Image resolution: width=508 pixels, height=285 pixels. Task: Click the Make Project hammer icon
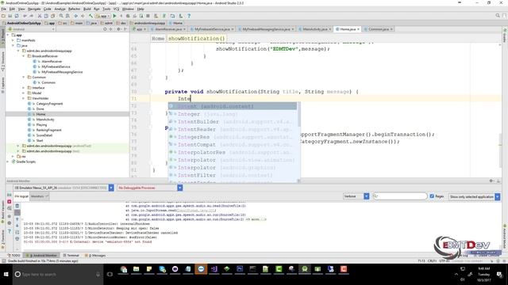[x=90, y=16]
